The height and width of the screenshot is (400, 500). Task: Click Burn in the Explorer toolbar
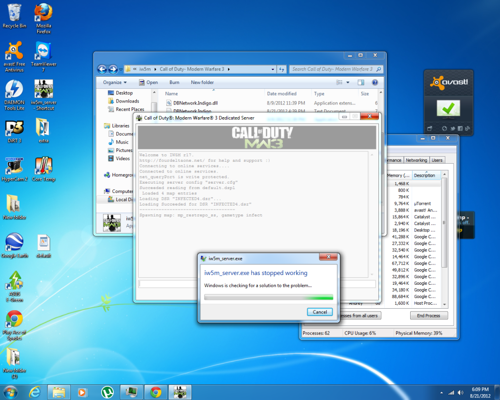pos(174,83)
